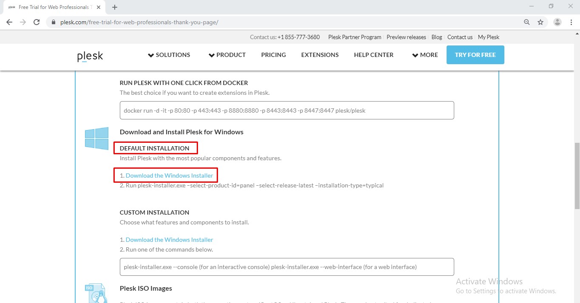Open the HELP CENTER page
The image size is (580, 303).
tap(373, 55)
